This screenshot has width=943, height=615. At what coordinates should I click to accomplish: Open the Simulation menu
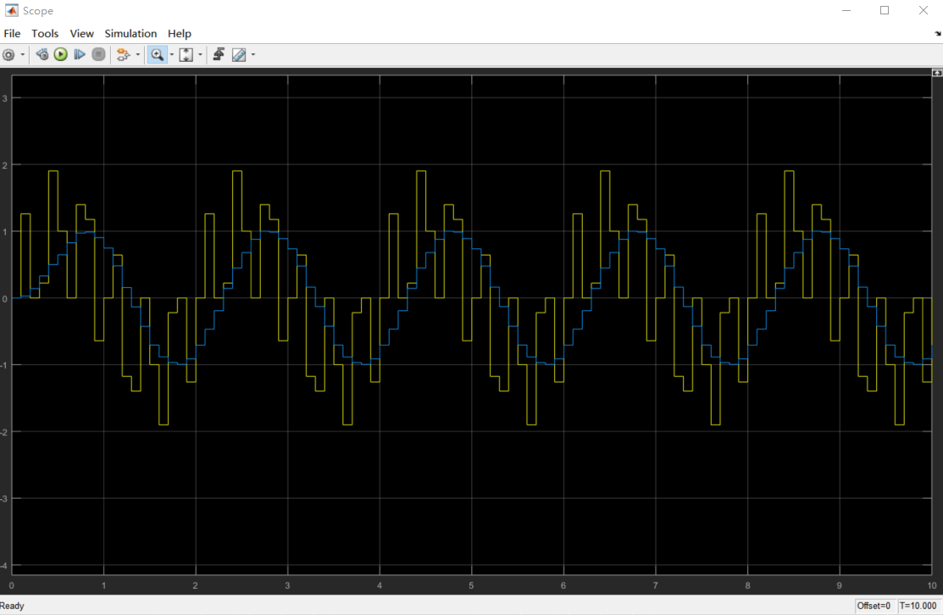(x=130, y=34)
